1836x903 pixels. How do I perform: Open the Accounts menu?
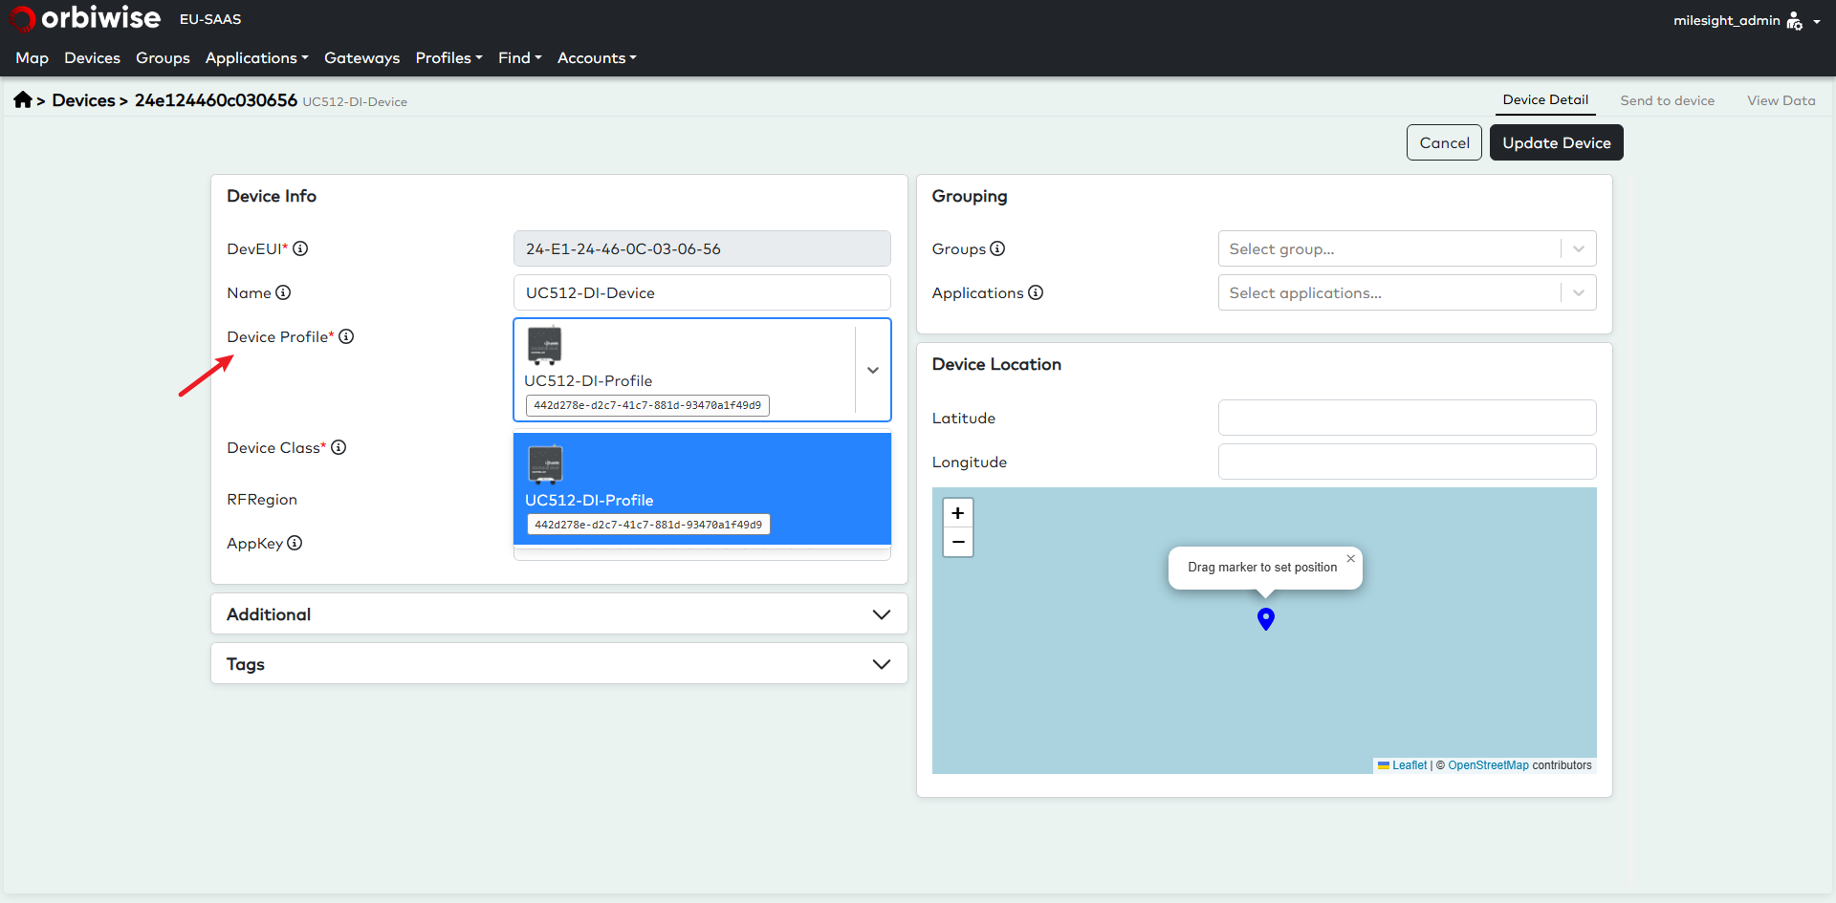pyautogui.click(x=597, y=57)
